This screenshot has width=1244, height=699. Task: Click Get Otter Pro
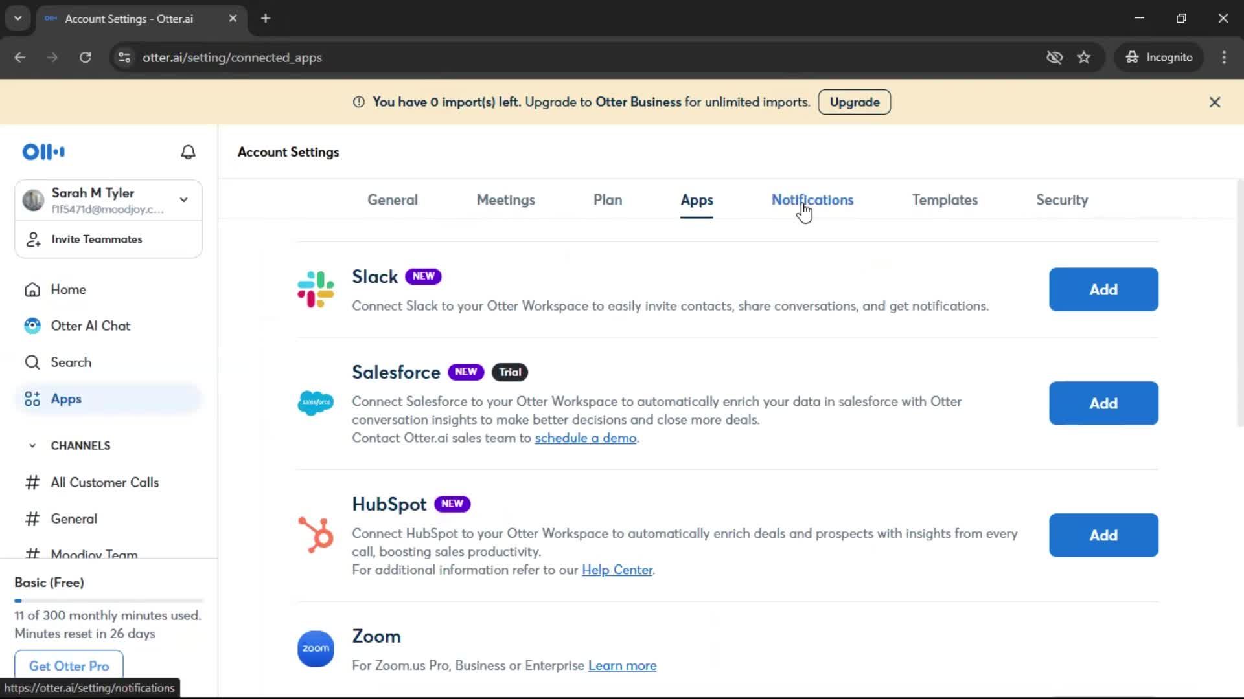click(69, 666)
